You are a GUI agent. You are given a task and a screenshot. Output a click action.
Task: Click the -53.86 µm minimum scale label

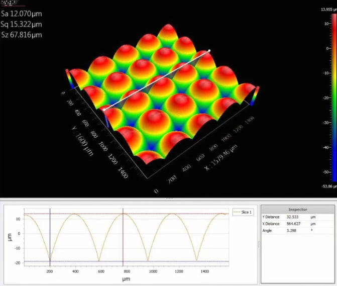(329, 186)
